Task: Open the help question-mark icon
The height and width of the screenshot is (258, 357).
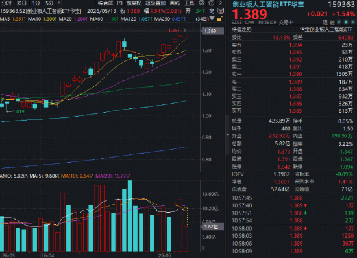Action: tap(212, 3)
